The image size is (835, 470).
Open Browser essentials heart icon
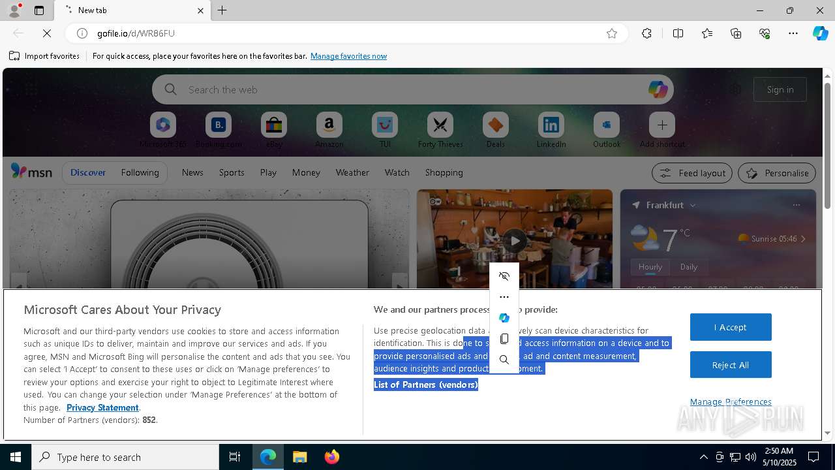click(765, 33)
